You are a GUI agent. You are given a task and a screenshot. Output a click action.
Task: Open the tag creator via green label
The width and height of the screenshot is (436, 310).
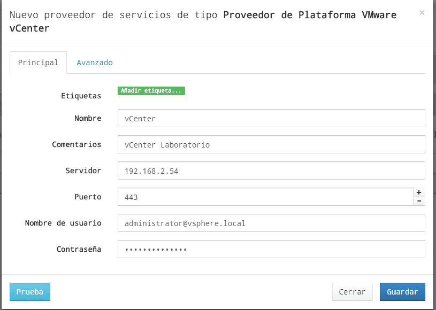[151, 90]
